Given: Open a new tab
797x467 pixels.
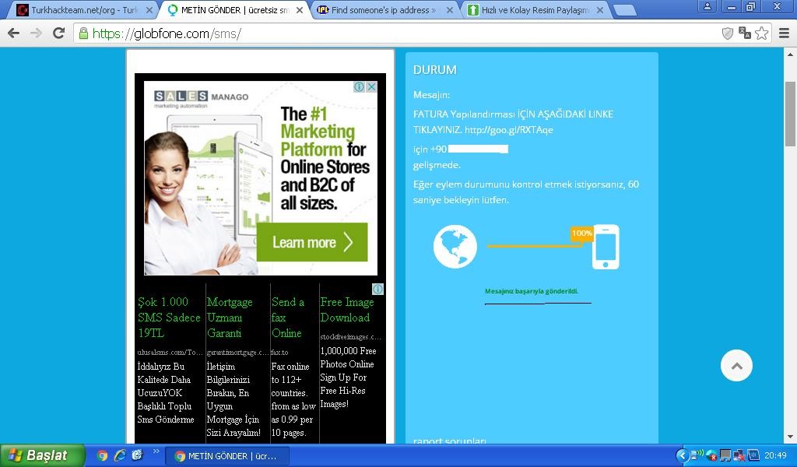Looking at the screenshot, I should pos(624,9).
